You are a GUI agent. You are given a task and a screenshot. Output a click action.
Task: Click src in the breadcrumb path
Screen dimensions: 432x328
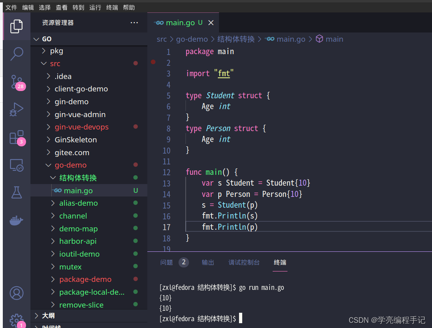(162, 39)
